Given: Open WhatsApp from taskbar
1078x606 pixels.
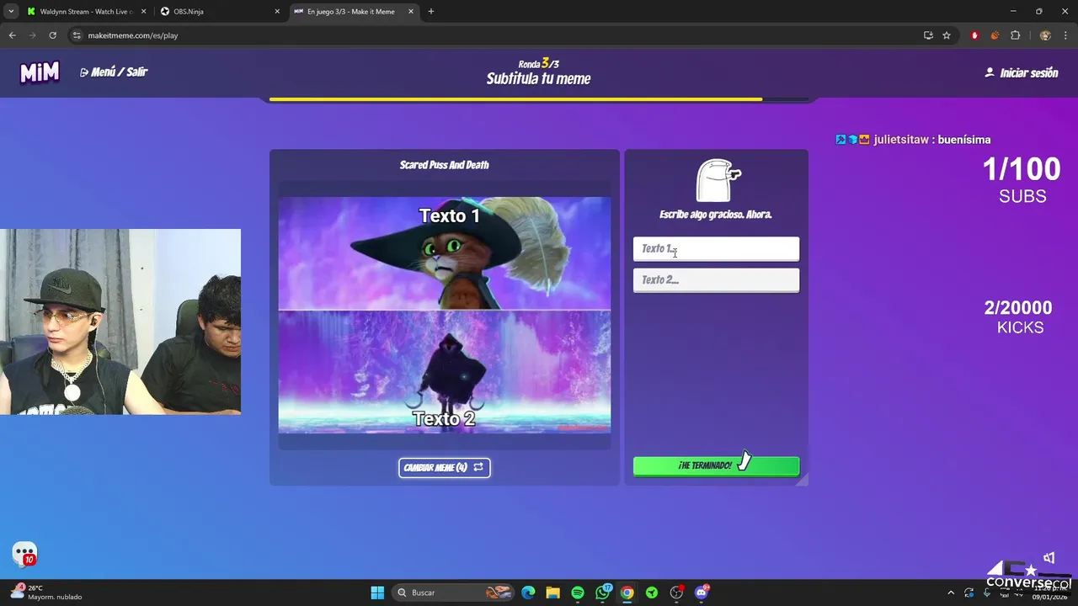Looking at the screenshot, I should [603, 593].
